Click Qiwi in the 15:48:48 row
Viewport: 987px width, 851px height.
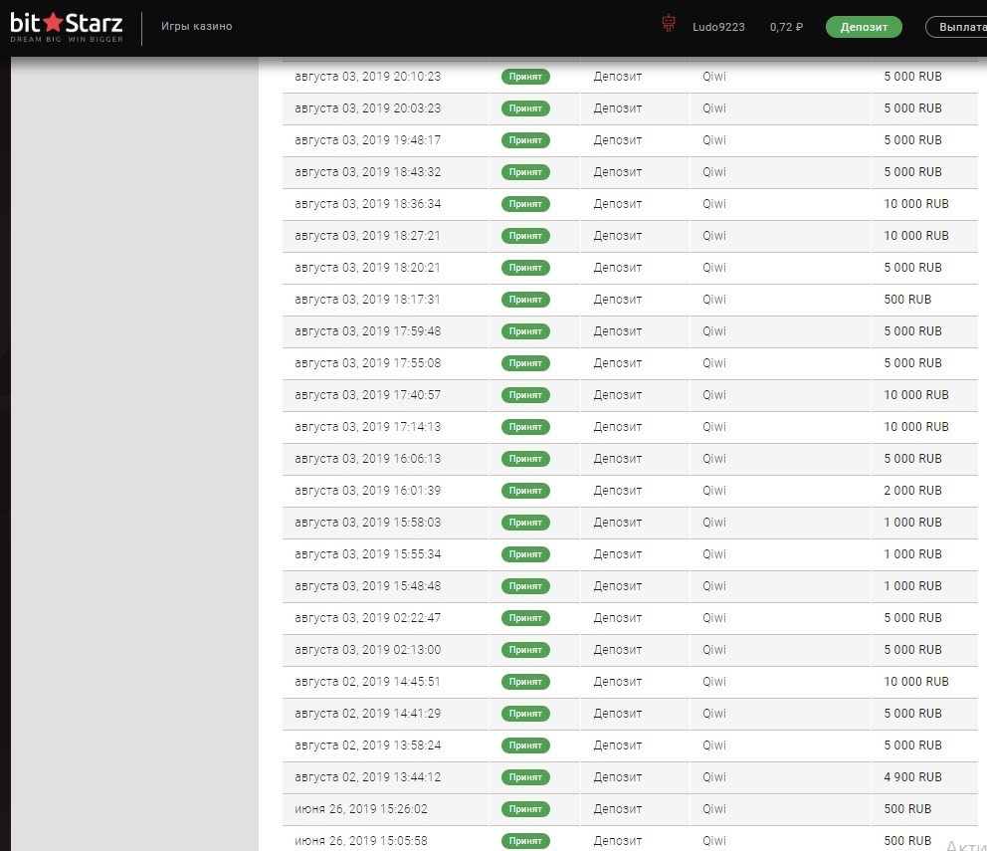pos(714,586)
